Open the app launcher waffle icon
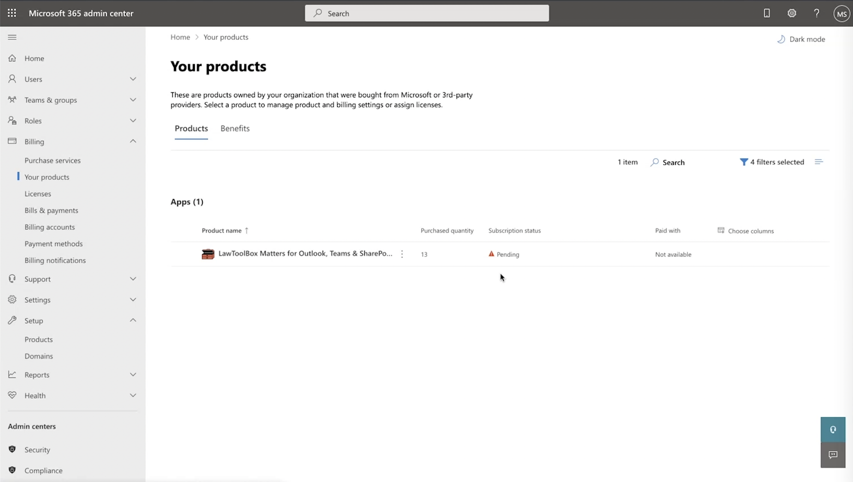Image resolution: width=853 pixels, height=482 pixels. [x=12, y=13]
